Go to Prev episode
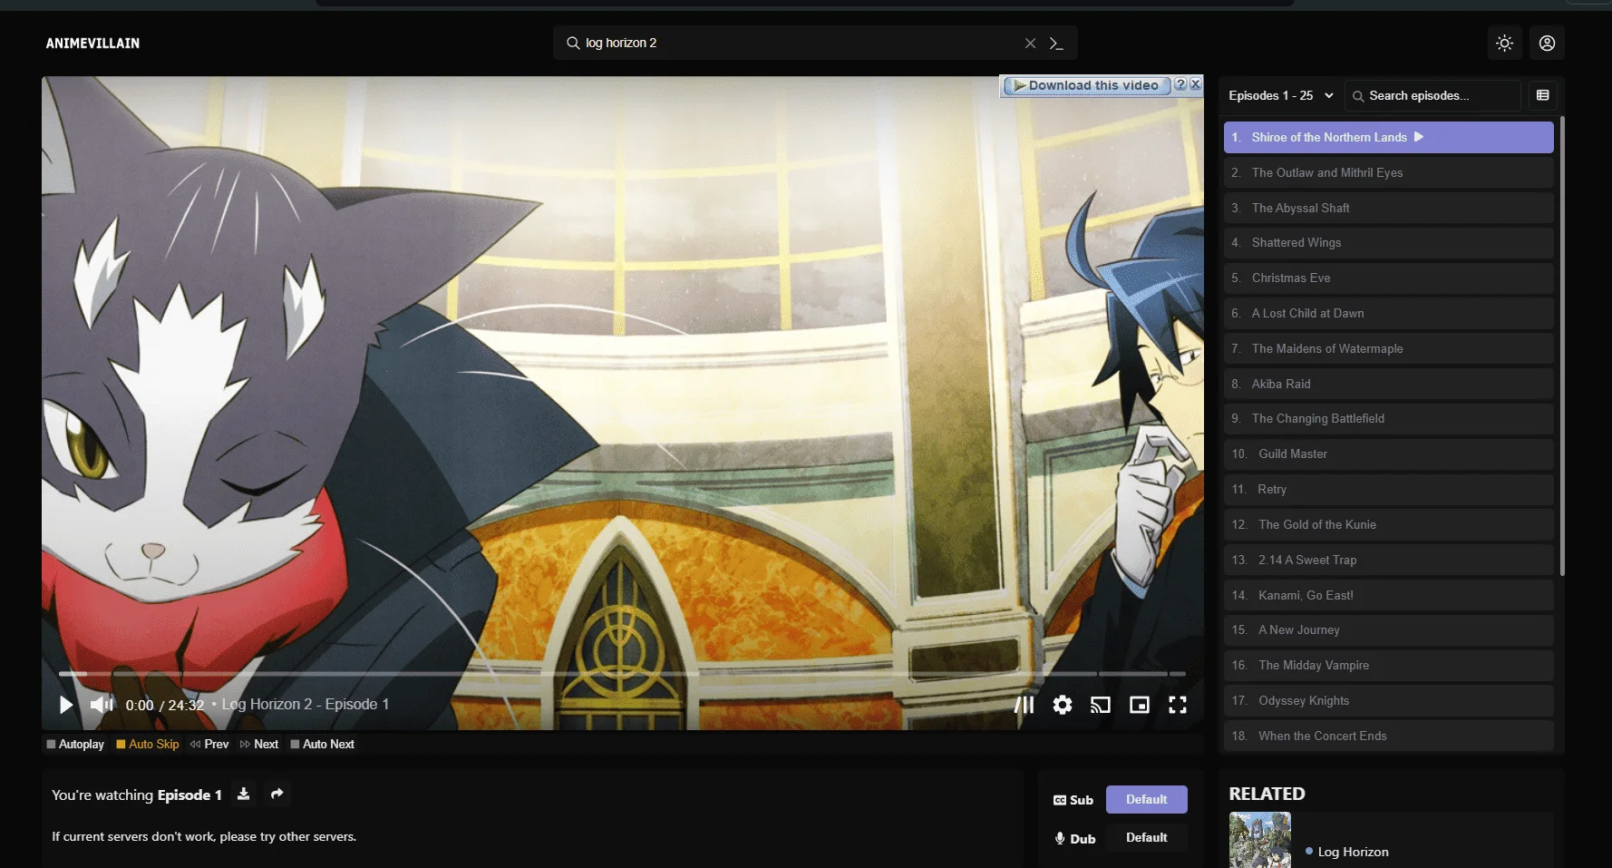 pos(209,744)
